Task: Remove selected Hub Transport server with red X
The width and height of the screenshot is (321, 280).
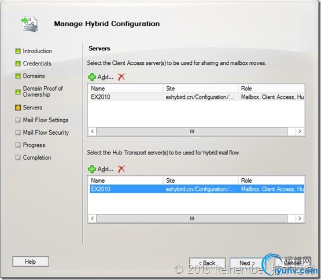Action: tap(121, 169)
